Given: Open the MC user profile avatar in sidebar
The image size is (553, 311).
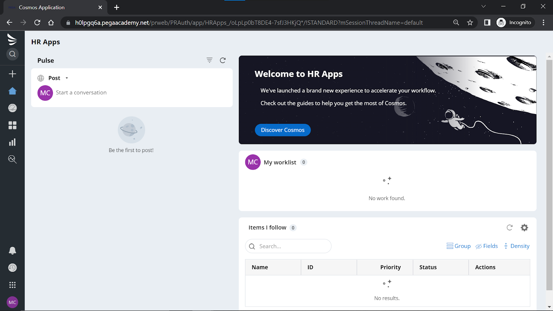Looking at the screenshot, I should click(x=12, y=302).
